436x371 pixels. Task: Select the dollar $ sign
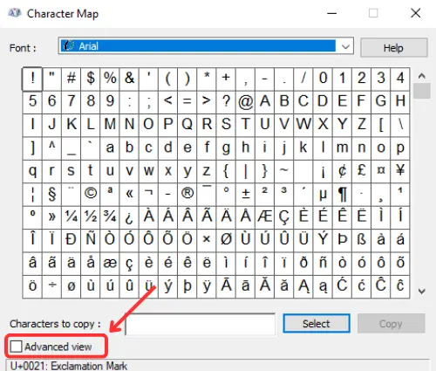91,79
